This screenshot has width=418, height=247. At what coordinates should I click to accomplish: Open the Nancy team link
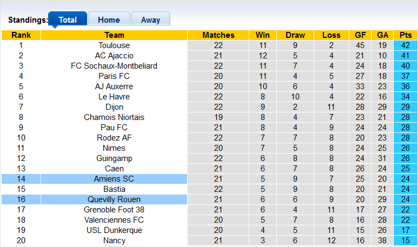[114, 241]
